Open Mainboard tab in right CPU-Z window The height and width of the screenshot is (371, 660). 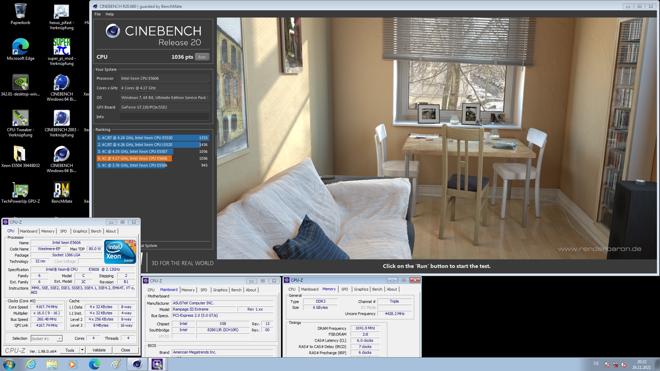(x=310, y=289)
